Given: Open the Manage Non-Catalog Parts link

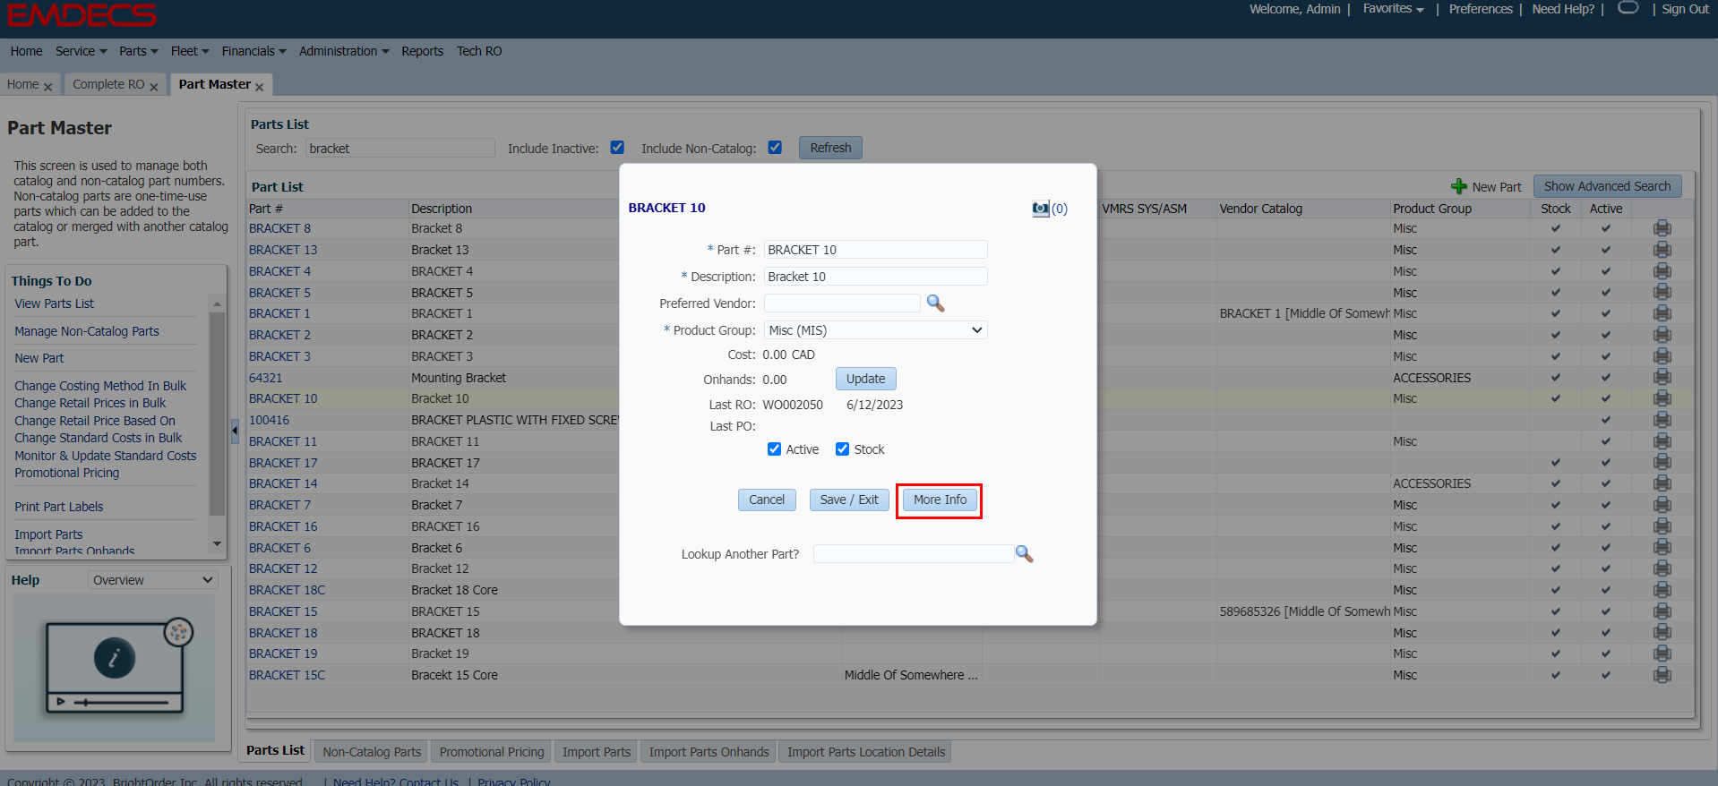Looking at the screenshot, I should (87, 331).
